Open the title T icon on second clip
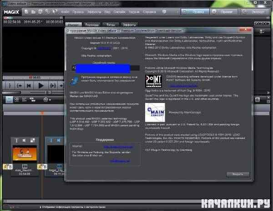Image resolution: width=273 pixels, height=211 pixels. [51, 140]
